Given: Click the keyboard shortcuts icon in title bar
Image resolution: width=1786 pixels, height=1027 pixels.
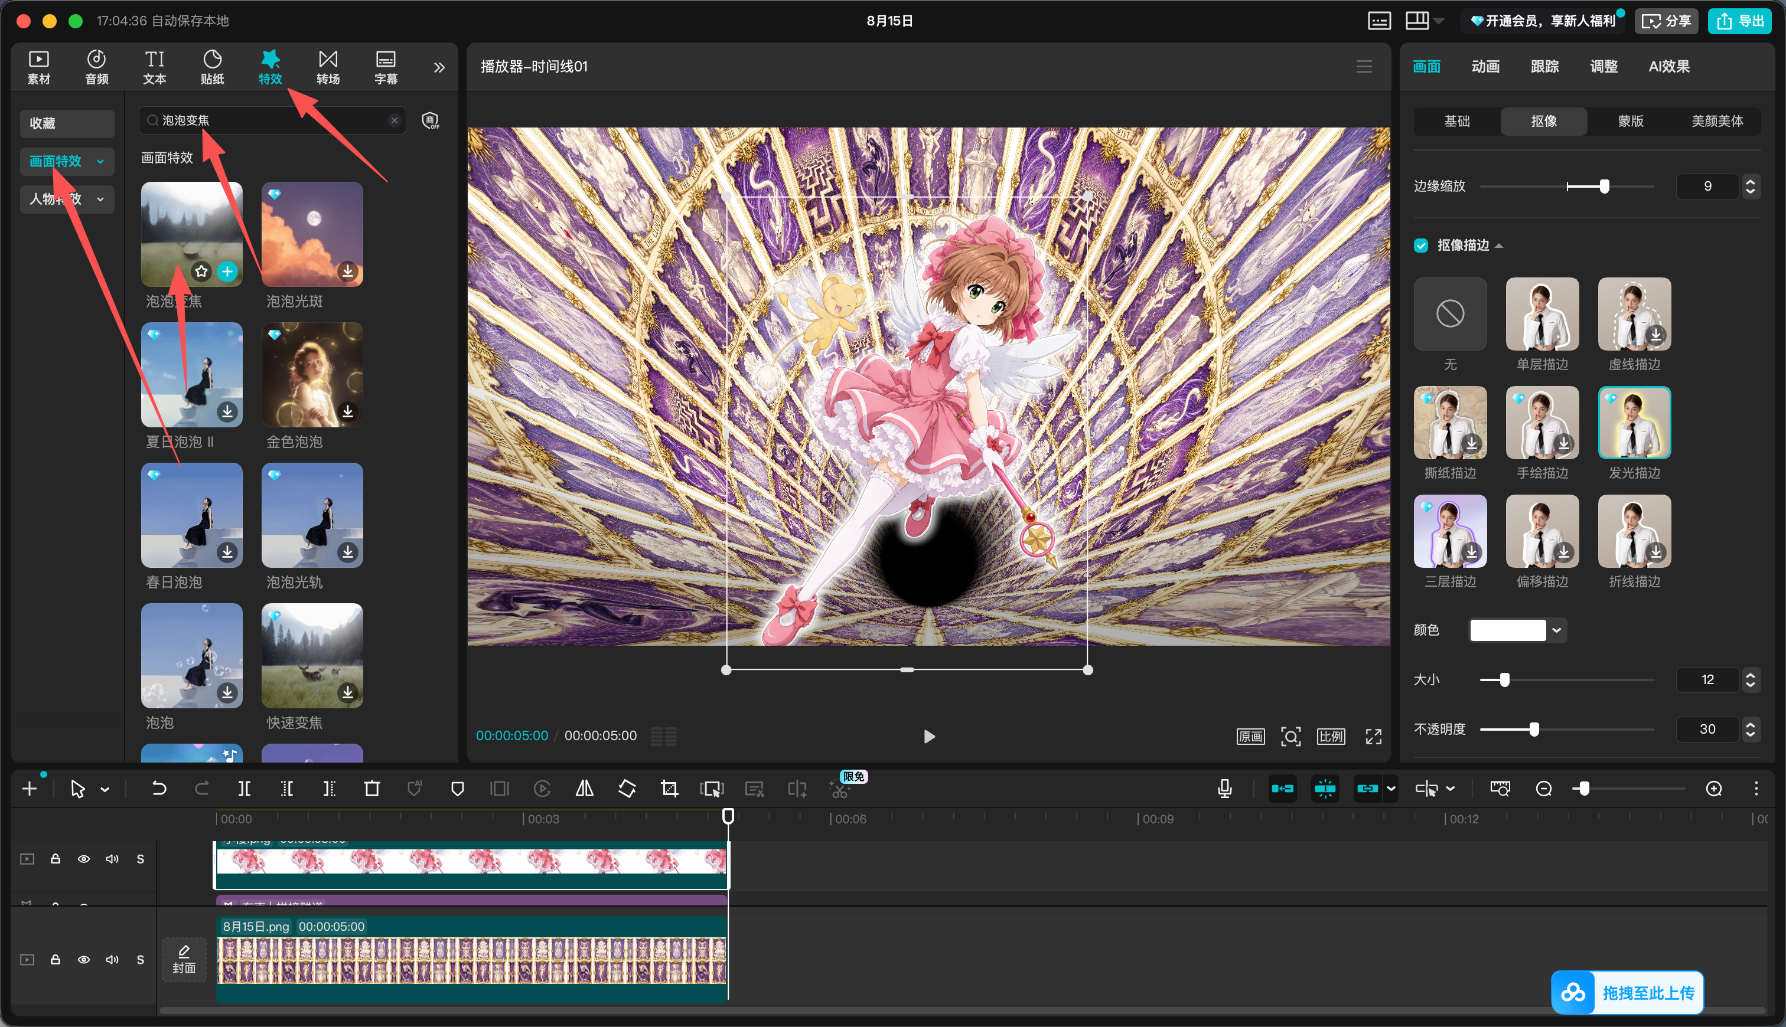Looking at the screenshot, I should tap(1379, 21).
